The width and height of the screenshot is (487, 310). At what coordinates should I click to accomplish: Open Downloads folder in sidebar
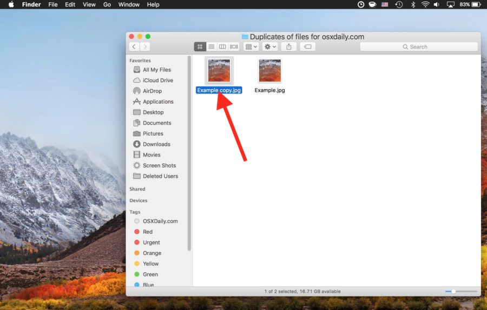156,144
